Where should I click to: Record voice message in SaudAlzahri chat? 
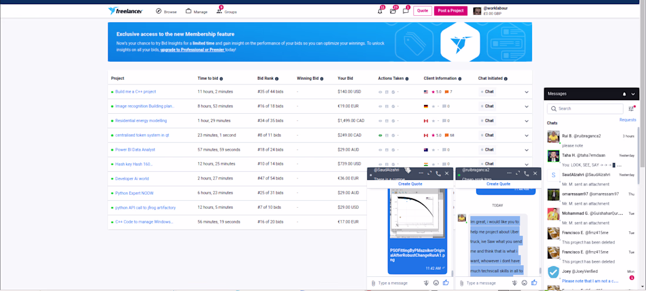coord(426,283)
